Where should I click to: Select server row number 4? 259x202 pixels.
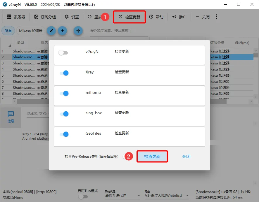click(3, 69)
